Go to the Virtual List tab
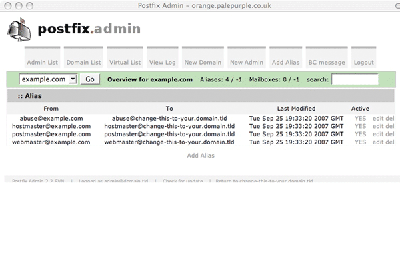The width and height of the screenshot is (400, 267). (125, 62)
